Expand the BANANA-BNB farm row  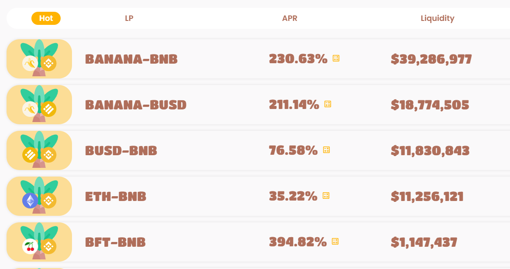pos(258,59)
